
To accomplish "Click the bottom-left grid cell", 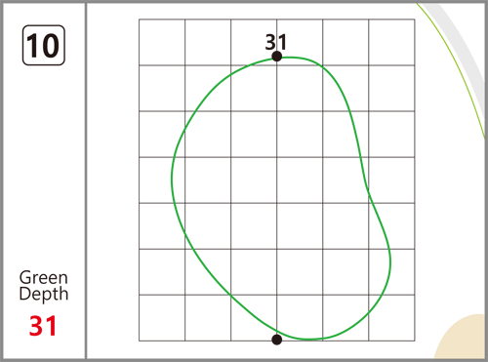I will point(162,318).
